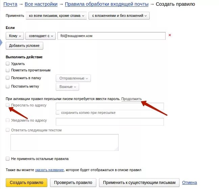Open the Важные label dropdown
The width and height of the screenshot is (219, 189).
pos(68,87)
